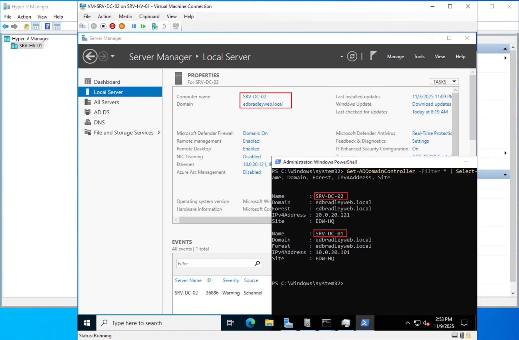Screen dimensions: 519x340
Task: Click the Download updates link
Action: pyautogui.click(x=431, y=104)
